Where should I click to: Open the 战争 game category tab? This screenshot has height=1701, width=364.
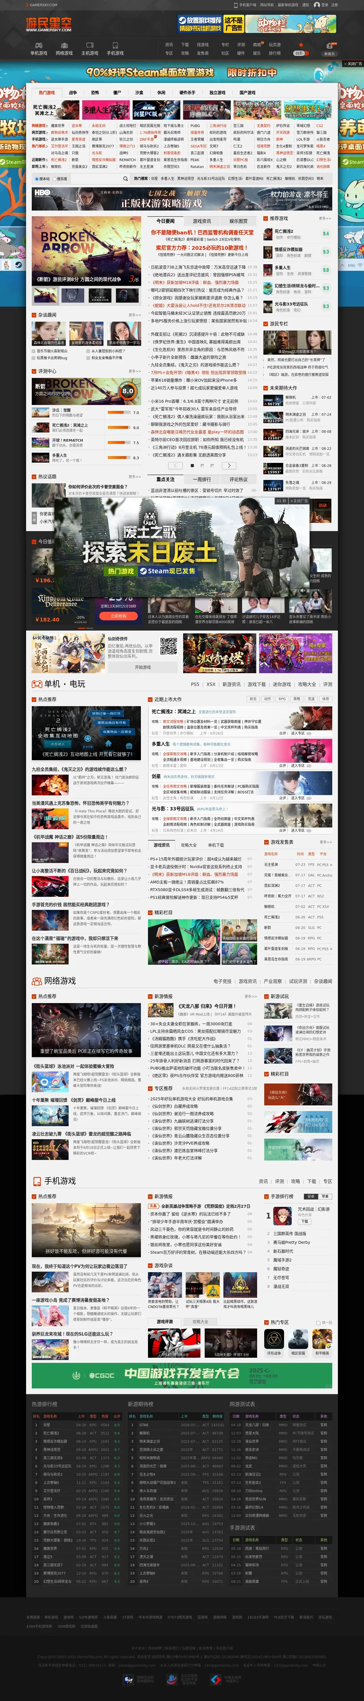point(73,93)
